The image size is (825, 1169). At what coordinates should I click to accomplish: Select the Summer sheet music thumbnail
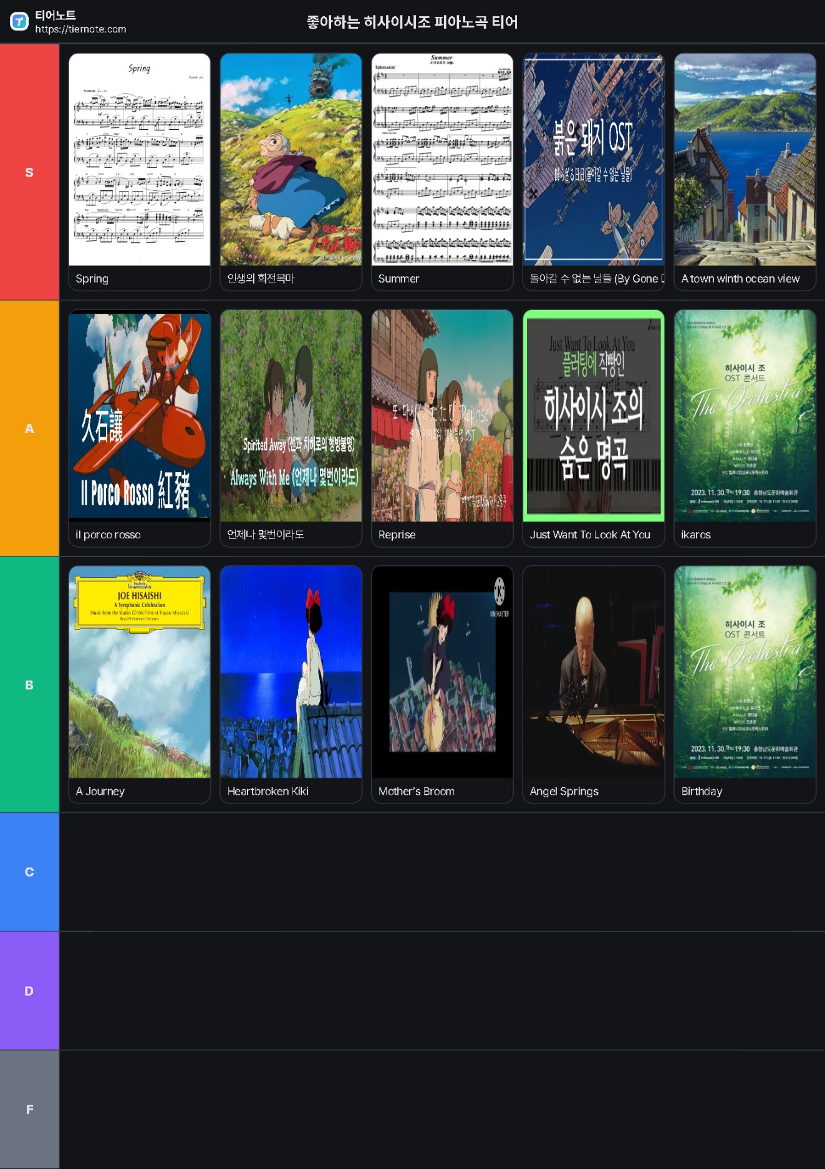point(442,160)
